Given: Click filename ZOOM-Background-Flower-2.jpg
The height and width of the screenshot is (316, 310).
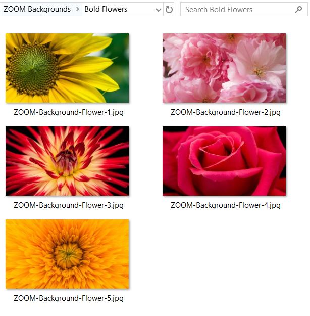Looking at the screenshot, I should point(226,112).
